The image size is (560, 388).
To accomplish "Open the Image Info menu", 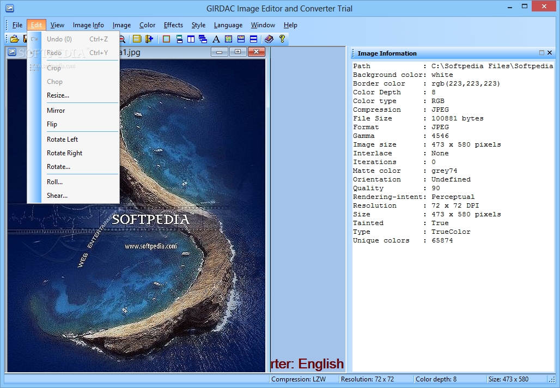I will (x=88, y=25).
